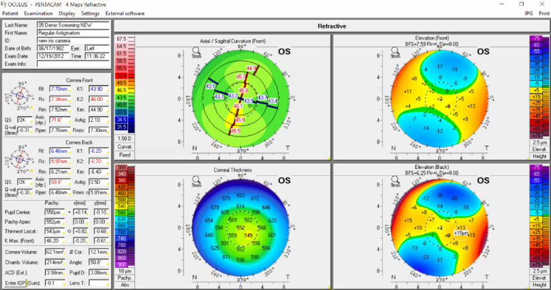Click Cornea Front K2 value 46.0D
Image resolution: width=551 pixels, height=290 pixels.
(x=99, y=99)
